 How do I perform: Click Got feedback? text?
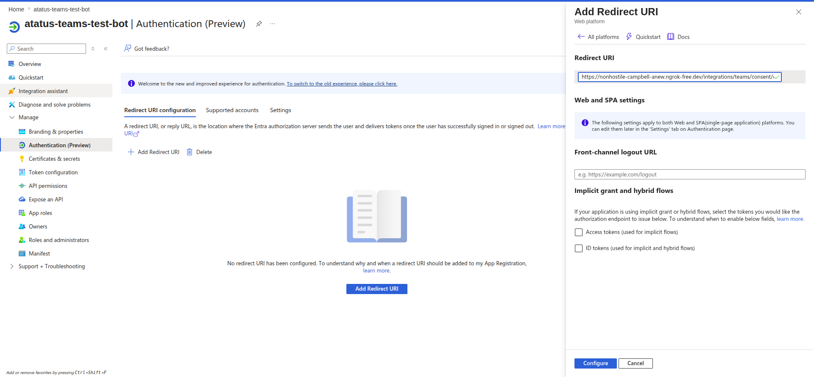click(152, 49)
